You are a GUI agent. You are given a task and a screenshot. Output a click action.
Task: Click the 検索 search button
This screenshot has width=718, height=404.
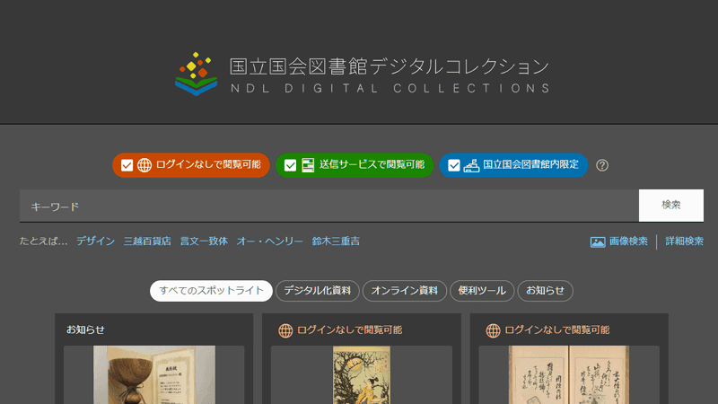(670, 206)
